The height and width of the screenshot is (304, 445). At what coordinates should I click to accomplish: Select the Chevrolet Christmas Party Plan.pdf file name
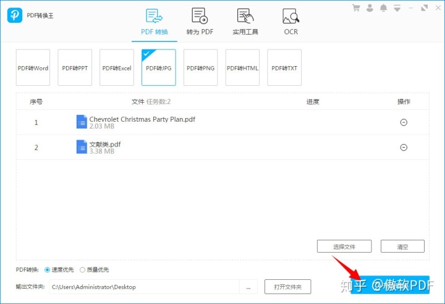[142, 119]
